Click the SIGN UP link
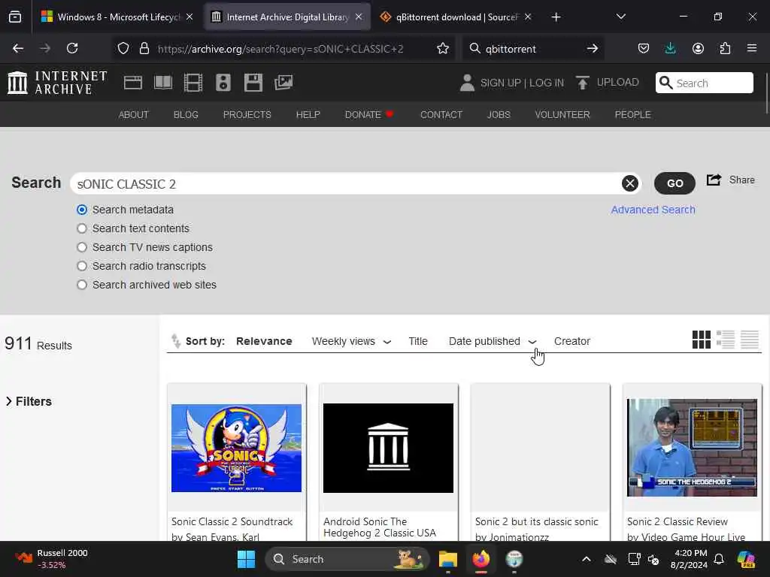Screen dimensions: 770x577 [500, 83]
